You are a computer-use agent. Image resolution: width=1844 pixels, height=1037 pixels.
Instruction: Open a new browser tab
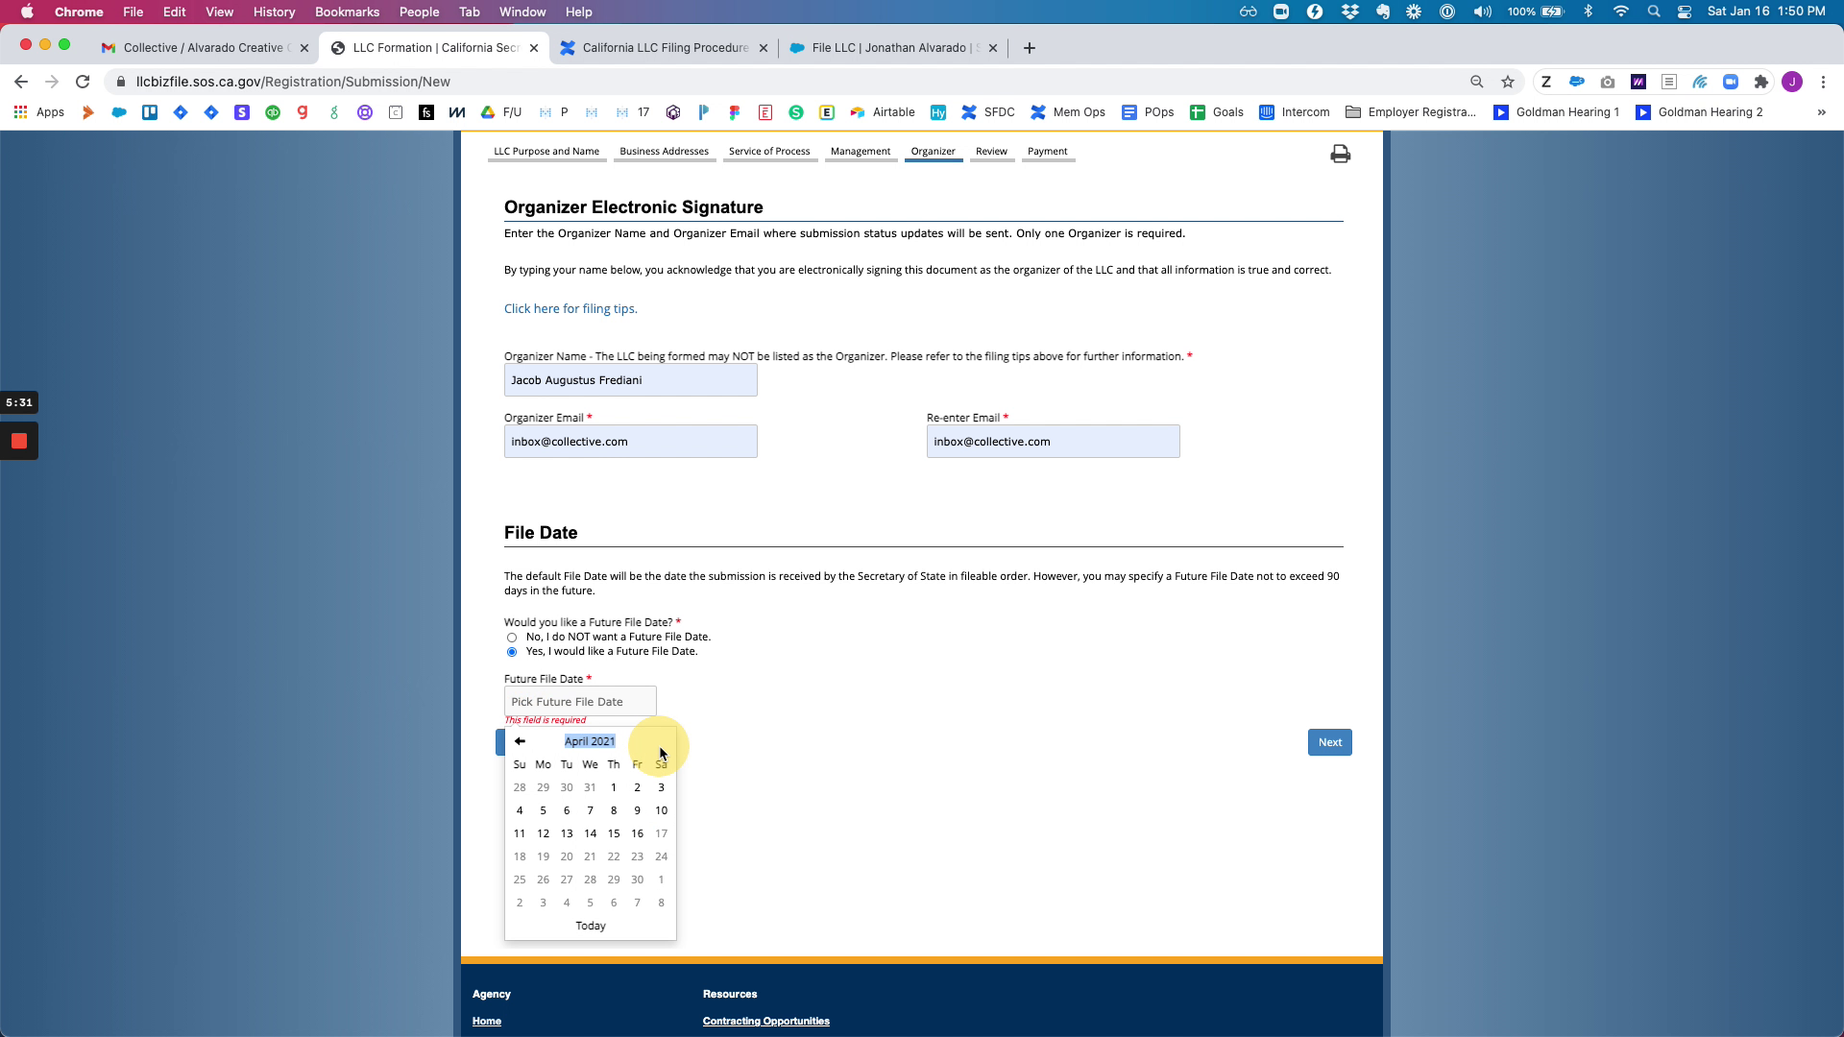tap(1030, 48)
